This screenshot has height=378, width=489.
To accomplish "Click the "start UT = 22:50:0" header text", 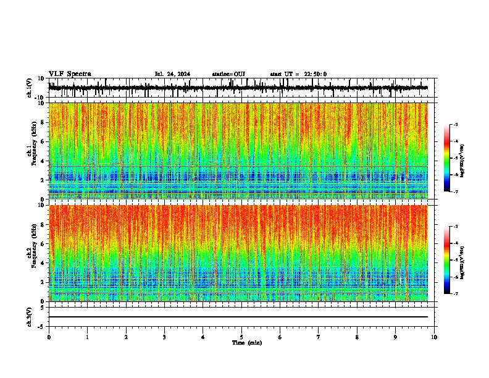I will 298,74.
